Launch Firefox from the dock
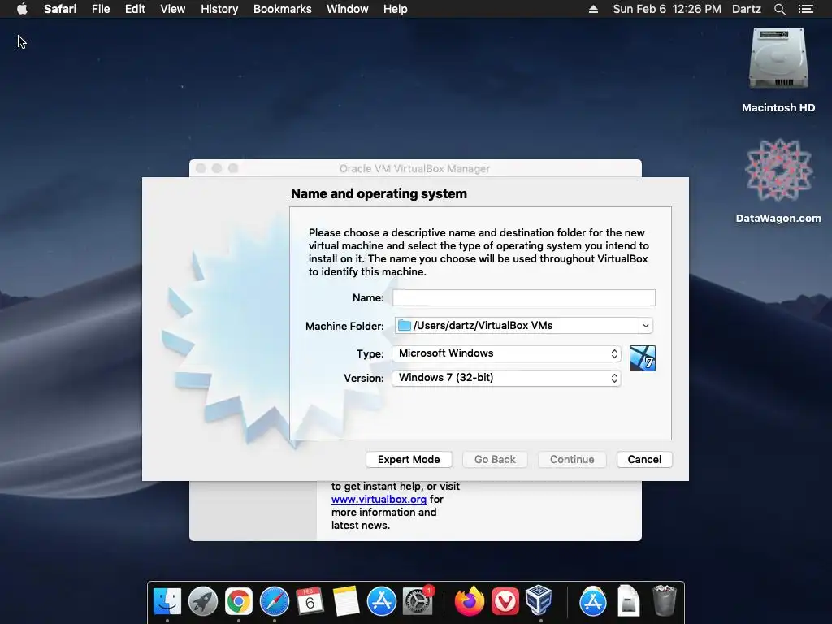Viewport: 832px width, 624px height. (x=469, y=601)
